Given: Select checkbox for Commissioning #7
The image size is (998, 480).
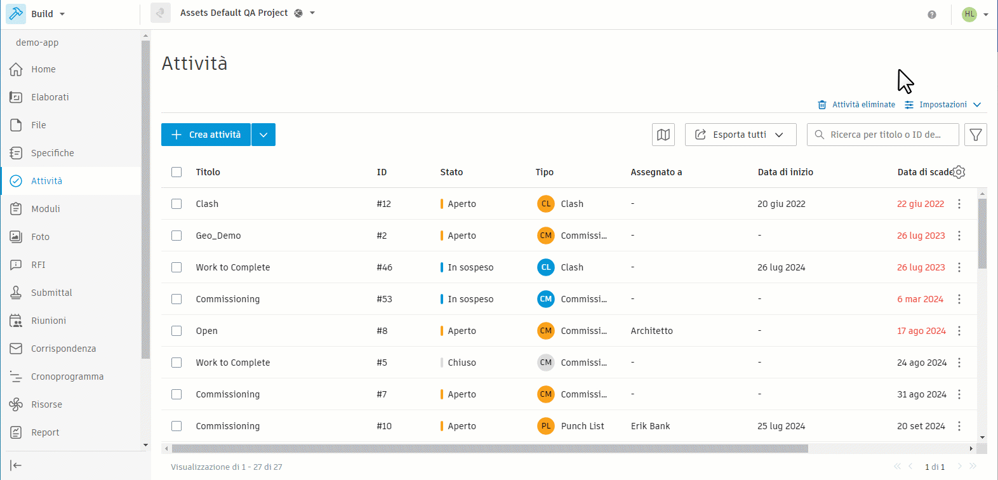Looking at the screenshot, I should (x=176, y=394).
